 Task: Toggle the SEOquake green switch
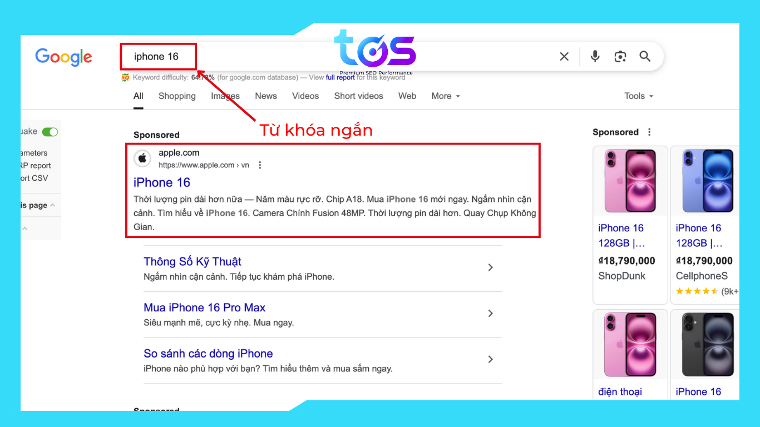click(50, 132)
